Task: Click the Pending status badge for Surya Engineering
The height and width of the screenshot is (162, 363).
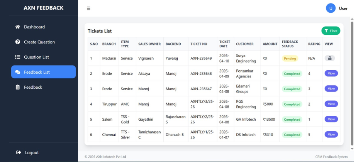Action: tap(290, 59)
